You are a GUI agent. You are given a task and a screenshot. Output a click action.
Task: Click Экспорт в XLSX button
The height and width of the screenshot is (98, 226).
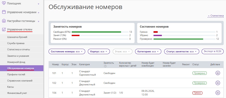coord(212,51)
